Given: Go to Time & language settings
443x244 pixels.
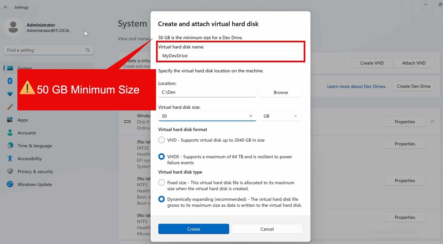Looking at the screenshot, I should [x=35, y=146].
